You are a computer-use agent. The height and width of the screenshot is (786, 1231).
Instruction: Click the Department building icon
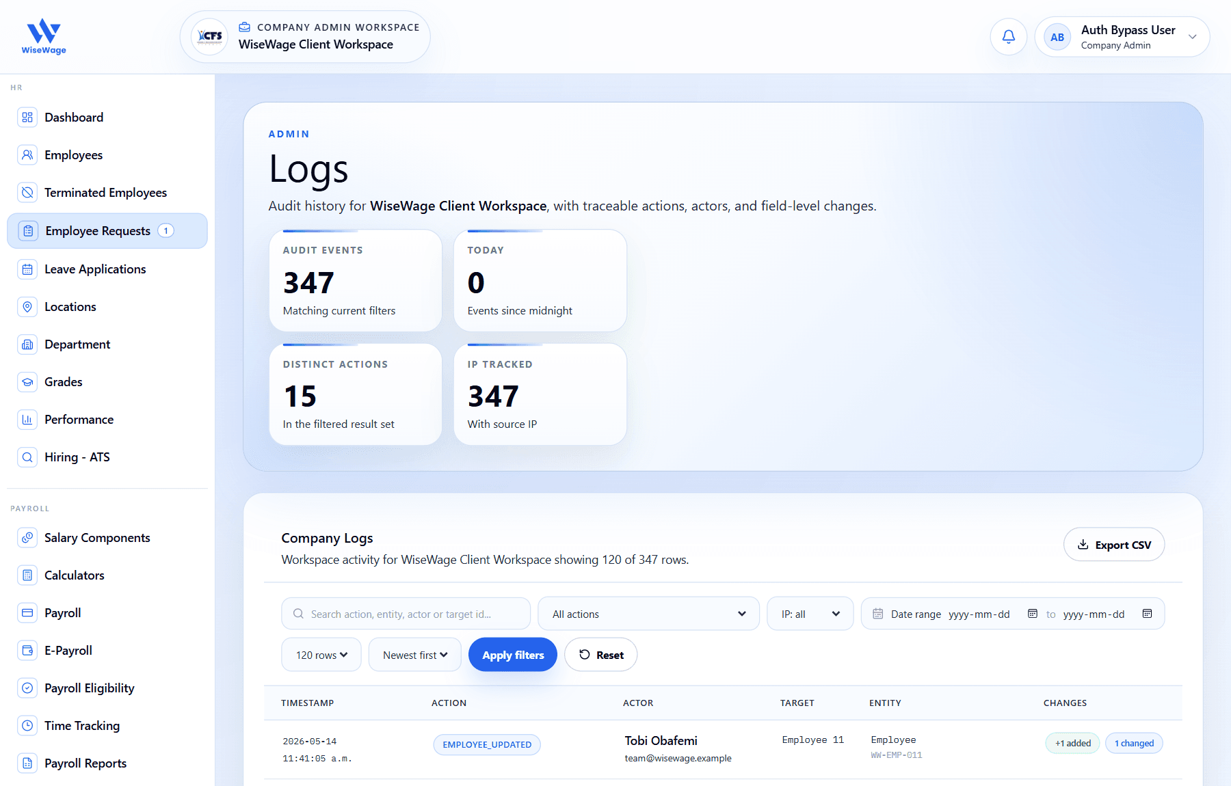[x=27, y=344]
